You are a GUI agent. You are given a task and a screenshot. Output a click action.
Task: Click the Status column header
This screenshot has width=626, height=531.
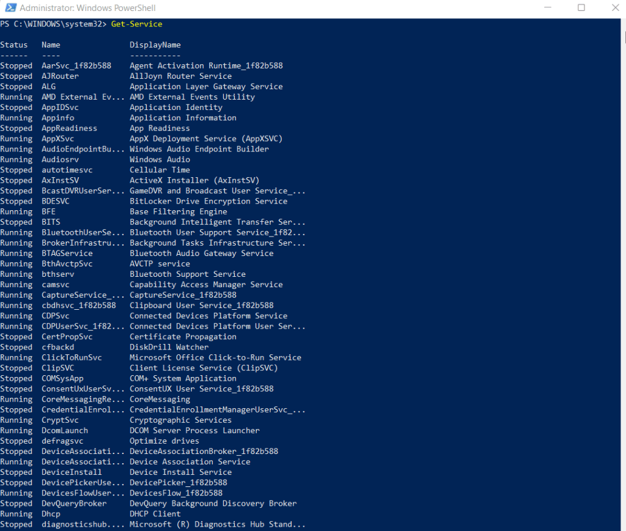14,45
